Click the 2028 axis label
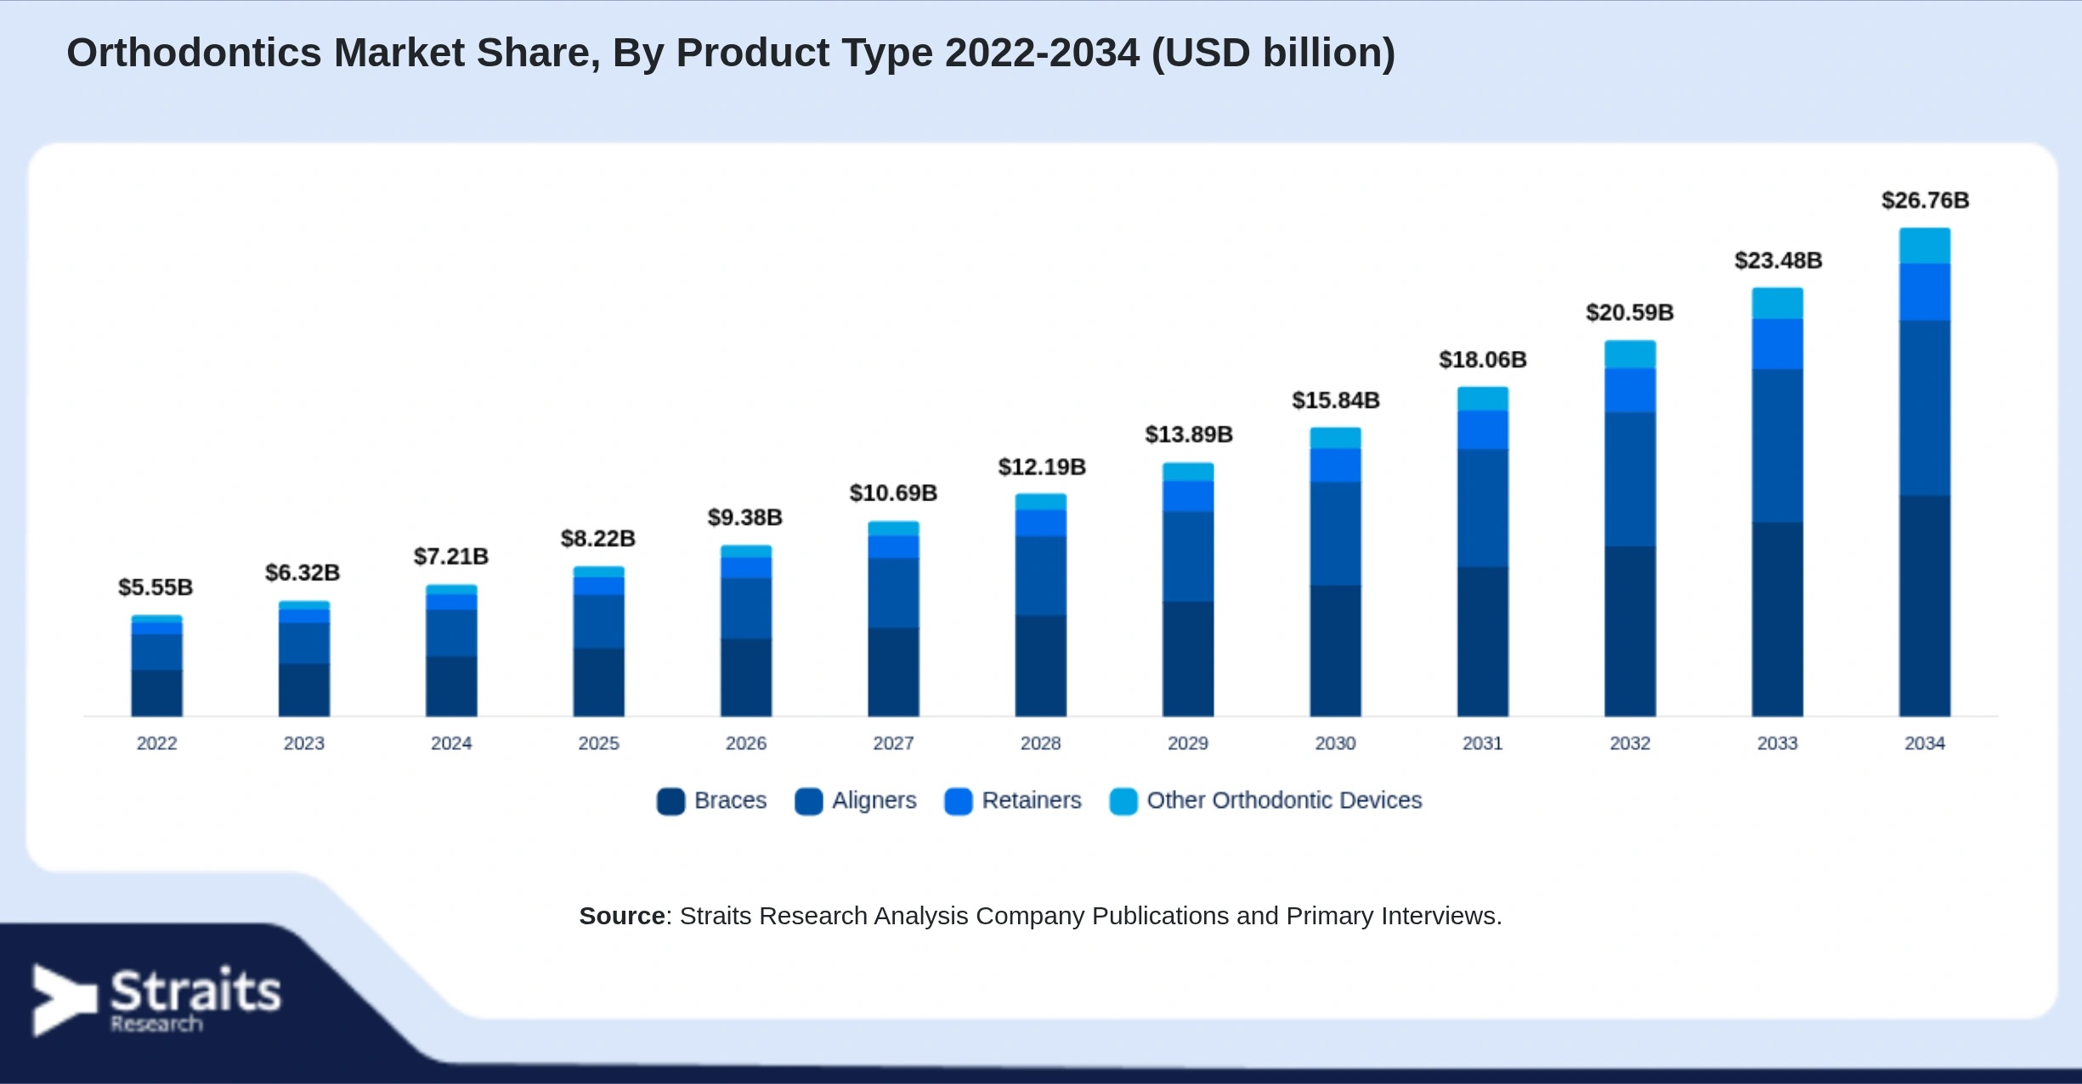2082x1084 pixels. (x=1041, y=743)
